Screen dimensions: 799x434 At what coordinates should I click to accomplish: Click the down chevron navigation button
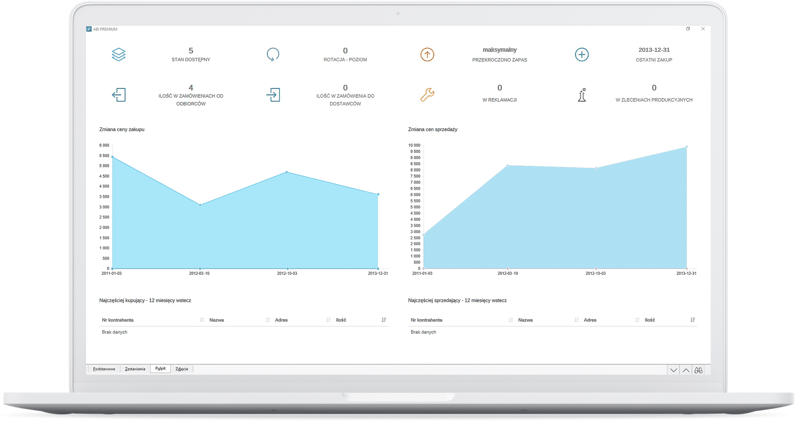673,370
